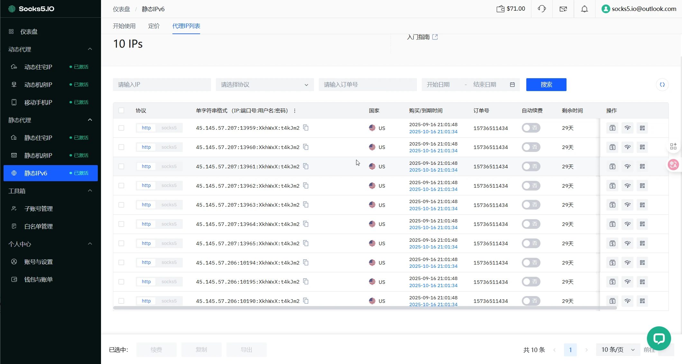Toggle auto-renew for port 13965 row
The height and width of the screenshot is (364, 682).
tap(531, 243)
